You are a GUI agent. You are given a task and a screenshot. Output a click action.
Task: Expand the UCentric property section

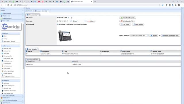tap(12, 18)
